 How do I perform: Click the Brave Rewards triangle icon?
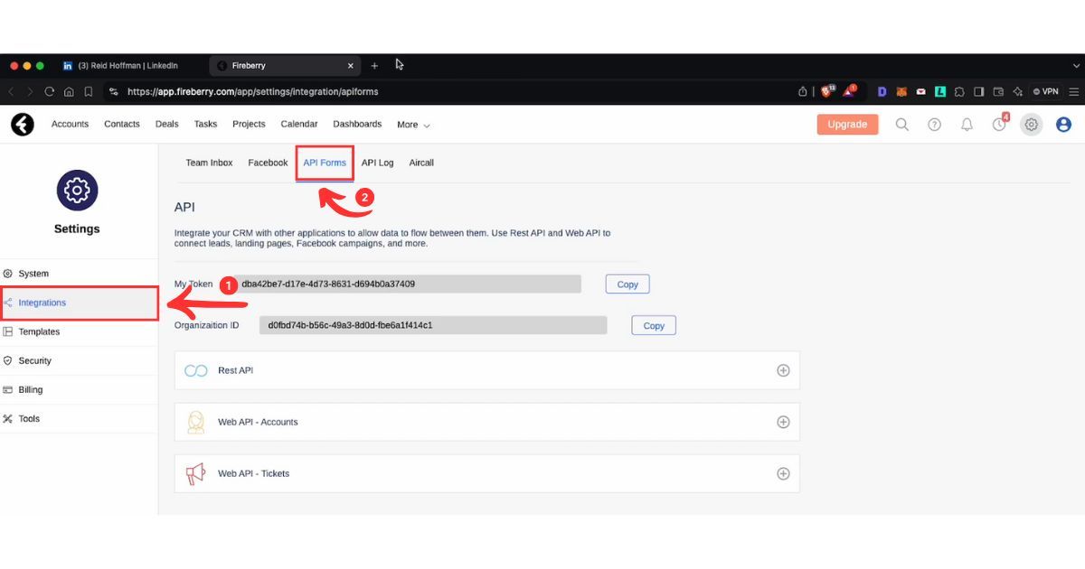850,91
